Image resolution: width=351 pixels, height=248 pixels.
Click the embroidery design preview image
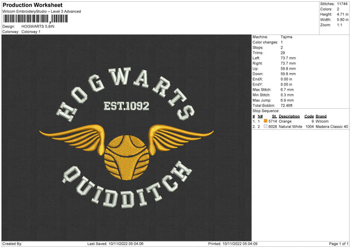pos(126,137)
